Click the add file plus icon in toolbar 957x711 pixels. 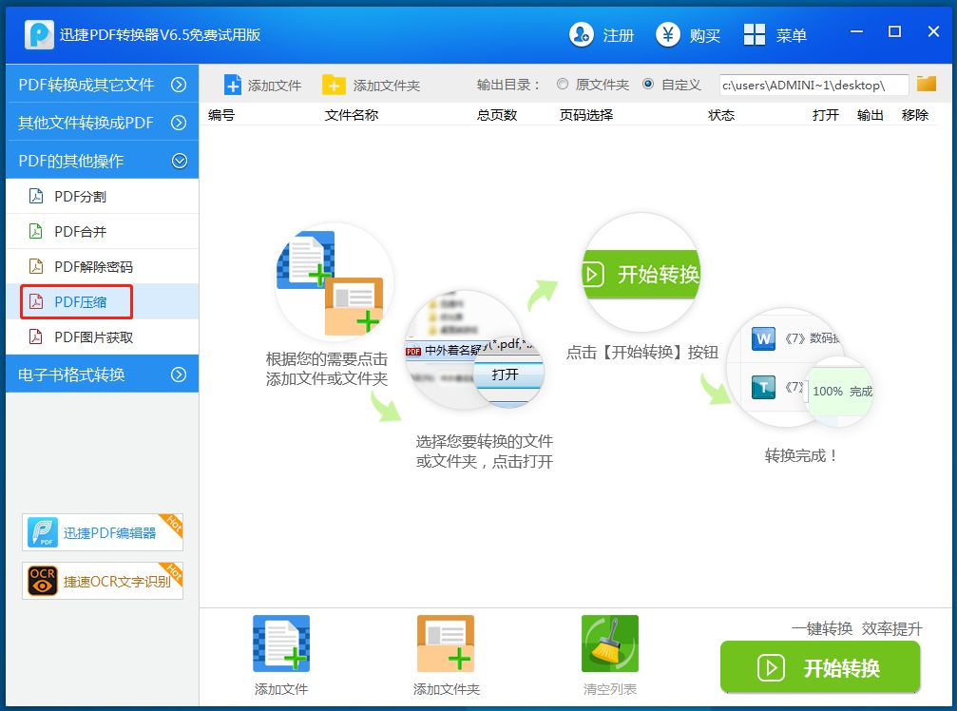coord(233,85)
